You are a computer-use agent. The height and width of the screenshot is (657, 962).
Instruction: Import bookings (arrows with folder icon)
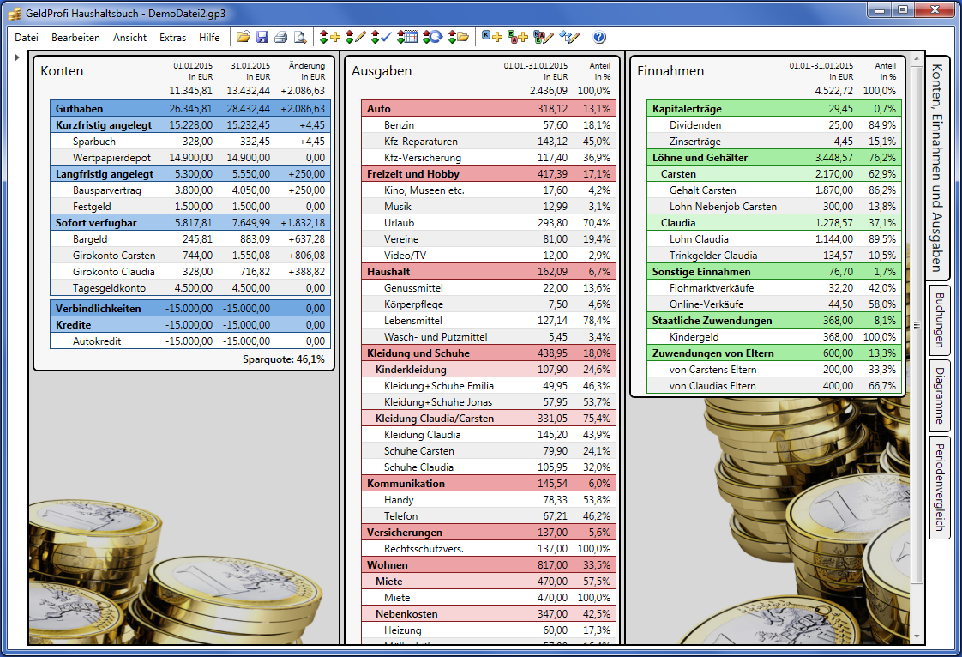(x=459, y=37)
